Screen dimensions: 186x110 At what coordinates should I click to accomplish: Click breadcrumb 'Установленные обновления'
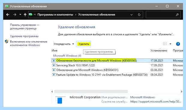tap(97, 15)
